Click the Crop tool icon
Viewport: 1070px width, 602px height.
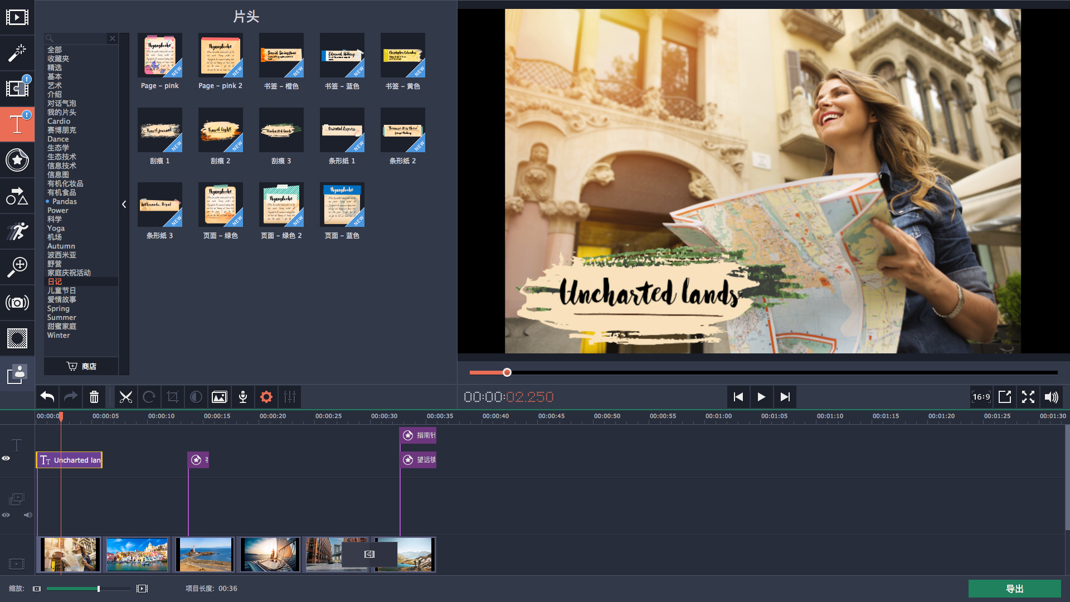pos(173,397)
